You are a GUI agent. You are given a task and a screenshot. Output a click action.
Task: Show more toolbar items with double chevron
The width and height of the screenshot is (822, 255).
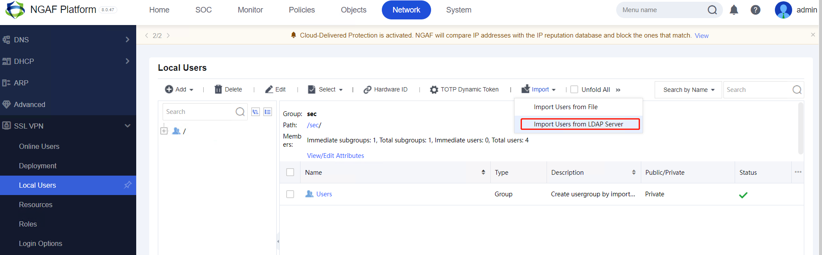coord(618,90)
